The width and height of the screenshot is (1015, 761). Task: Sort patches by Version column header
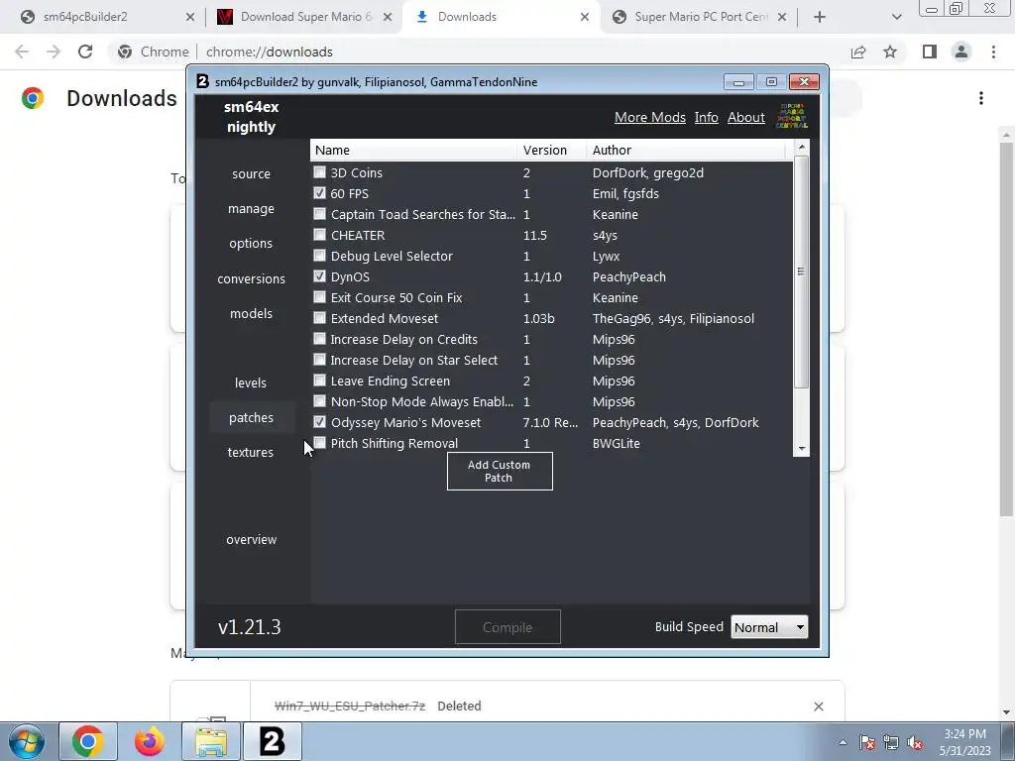(552, 151)
